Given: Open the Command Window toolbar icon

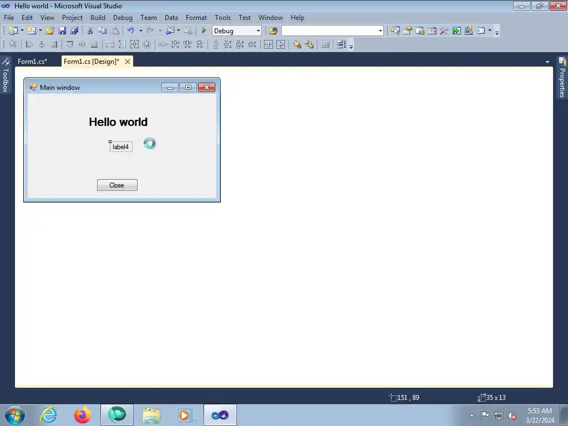Looking at the screenshot, I should point(481,31).
